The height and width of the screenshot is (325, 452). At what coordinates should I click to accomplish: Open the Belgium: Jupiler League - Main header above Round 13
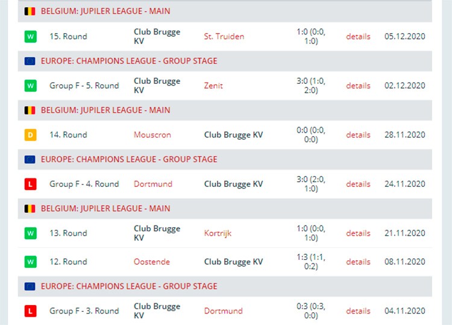(105, 209)
